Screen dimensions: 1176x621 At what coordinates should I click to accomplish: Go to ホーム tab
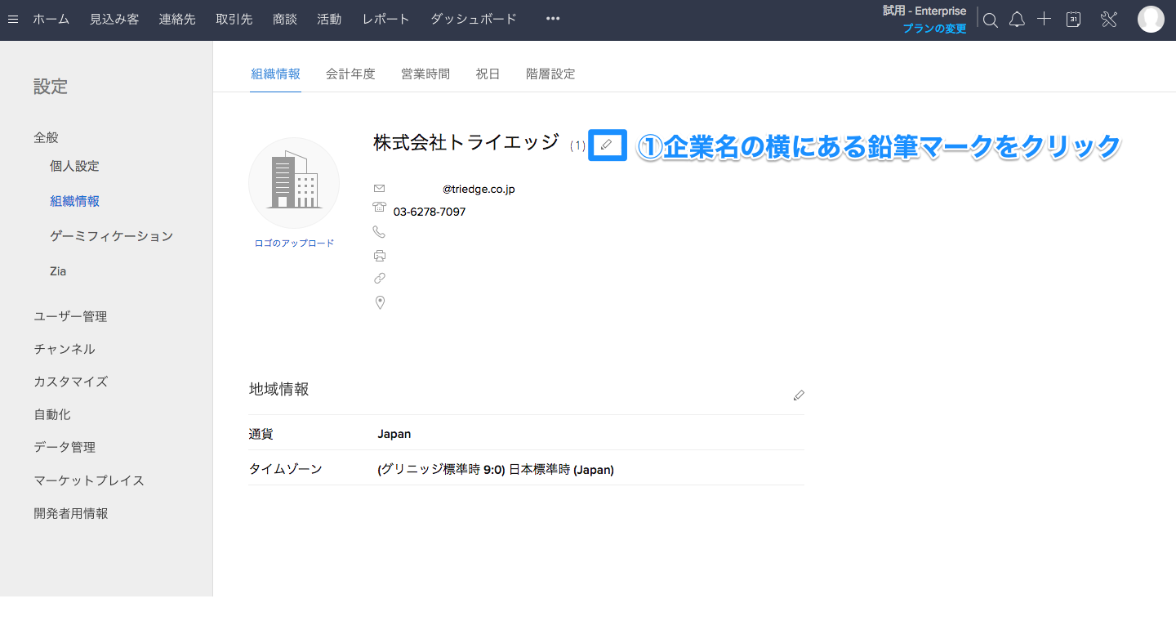[x=51, y=19]
